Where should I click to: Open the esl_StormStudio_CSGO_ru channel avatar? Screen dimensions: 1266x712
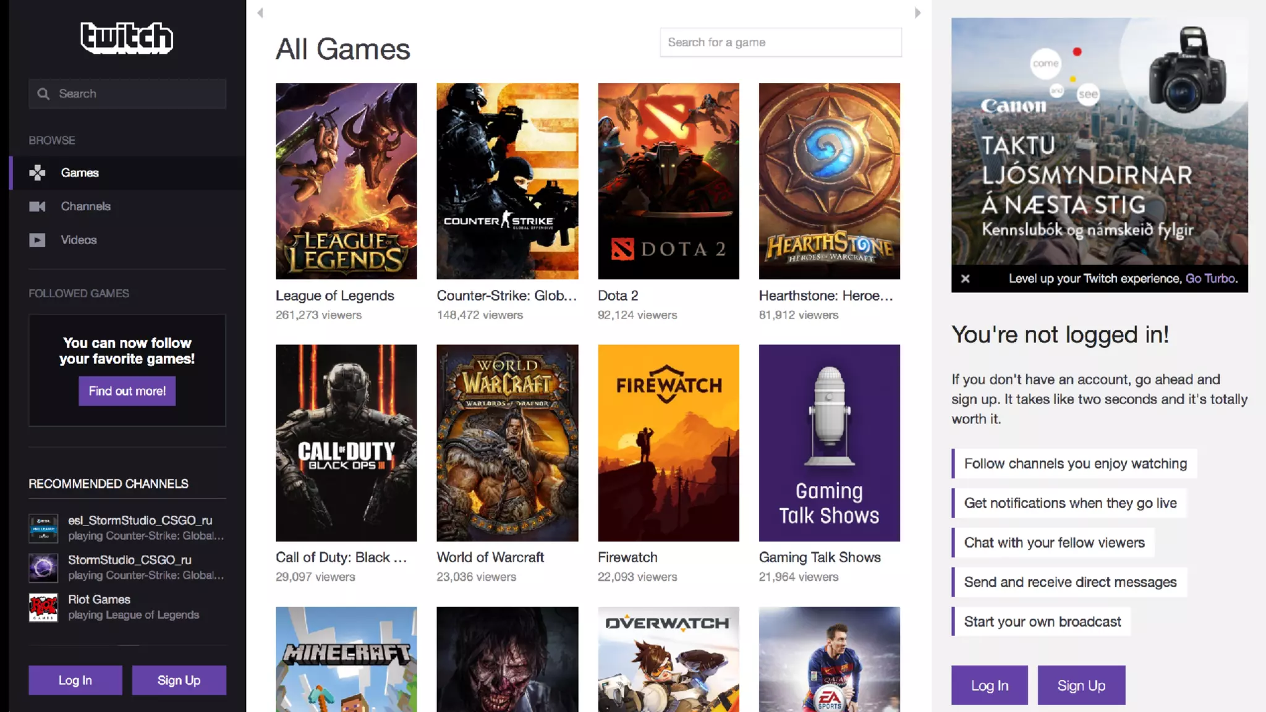pos(43,528)
